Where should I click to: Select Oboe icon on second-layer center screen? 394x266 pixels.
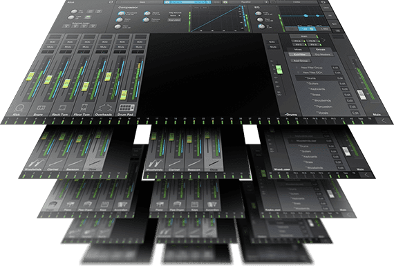click(x=214, y=164)
